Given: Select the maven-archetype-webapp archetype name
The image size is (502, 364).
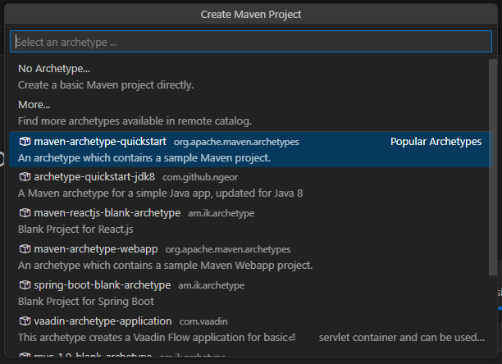Looking at the screenshot, I should 95,249.
